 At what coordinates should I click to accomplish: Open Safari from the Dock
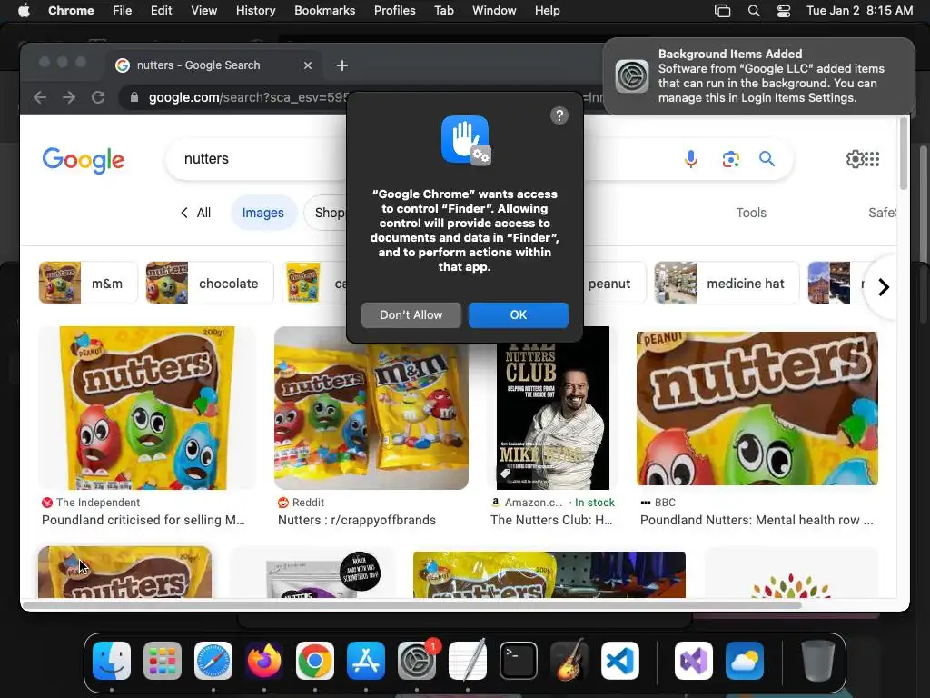(x=213, y=661)
